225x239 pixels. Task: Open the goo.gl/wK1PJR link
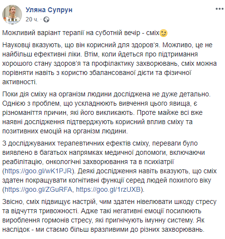pyautogui.click(x=38, y=171)
